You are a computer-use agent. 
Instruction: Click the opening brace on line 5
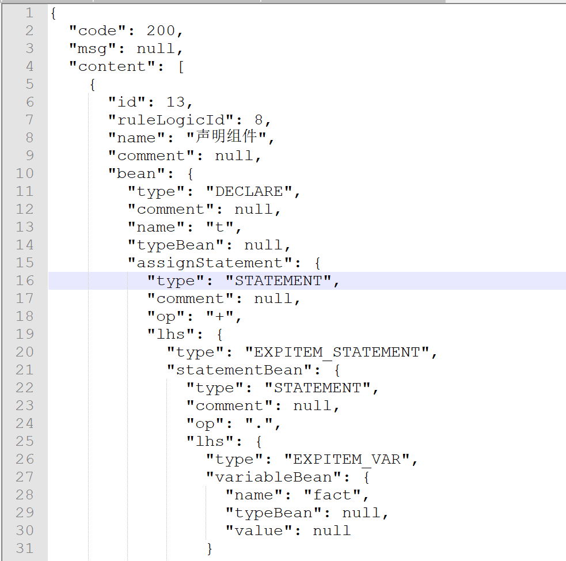click(x=92, y=84)
